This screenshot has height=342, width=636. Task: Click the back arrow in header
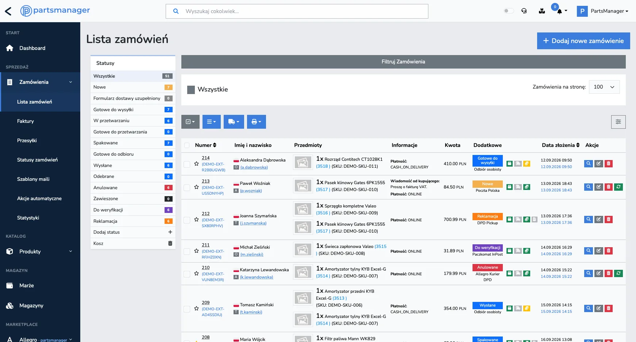click(8, 11)
